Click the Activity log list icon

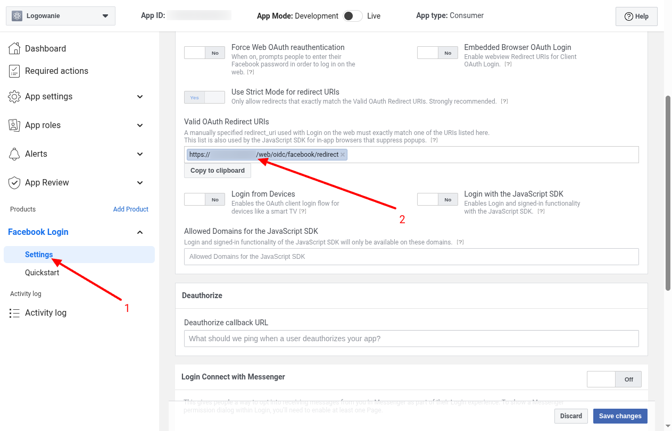coord(15,313)
